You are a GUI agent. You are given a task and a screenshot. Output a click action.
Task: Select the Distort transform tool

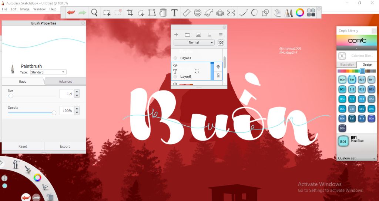(152, 13)
